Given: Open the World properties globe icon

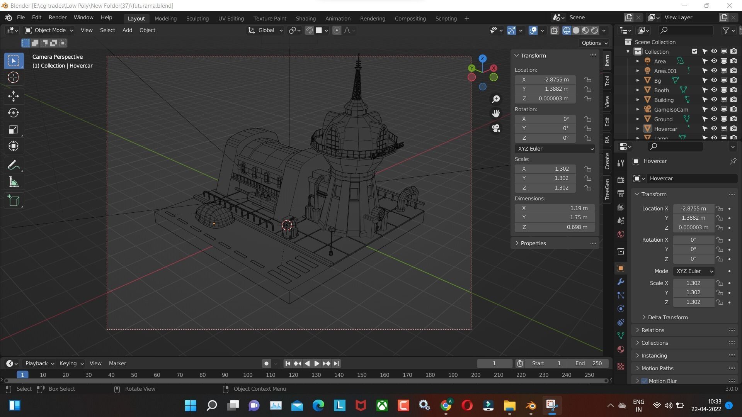Looking at the screenshot, I should coord(621,234).
